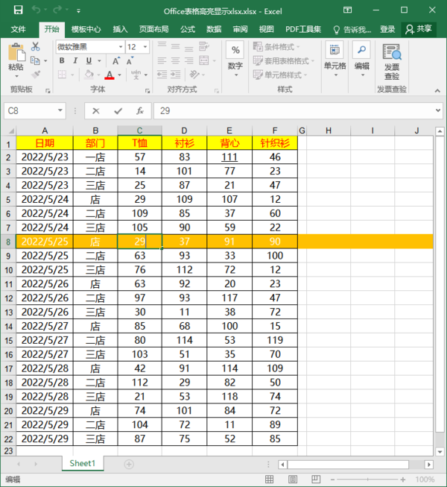Click the 共享 share button
Screen dimensions: 447x487
[x=419, y=29]
